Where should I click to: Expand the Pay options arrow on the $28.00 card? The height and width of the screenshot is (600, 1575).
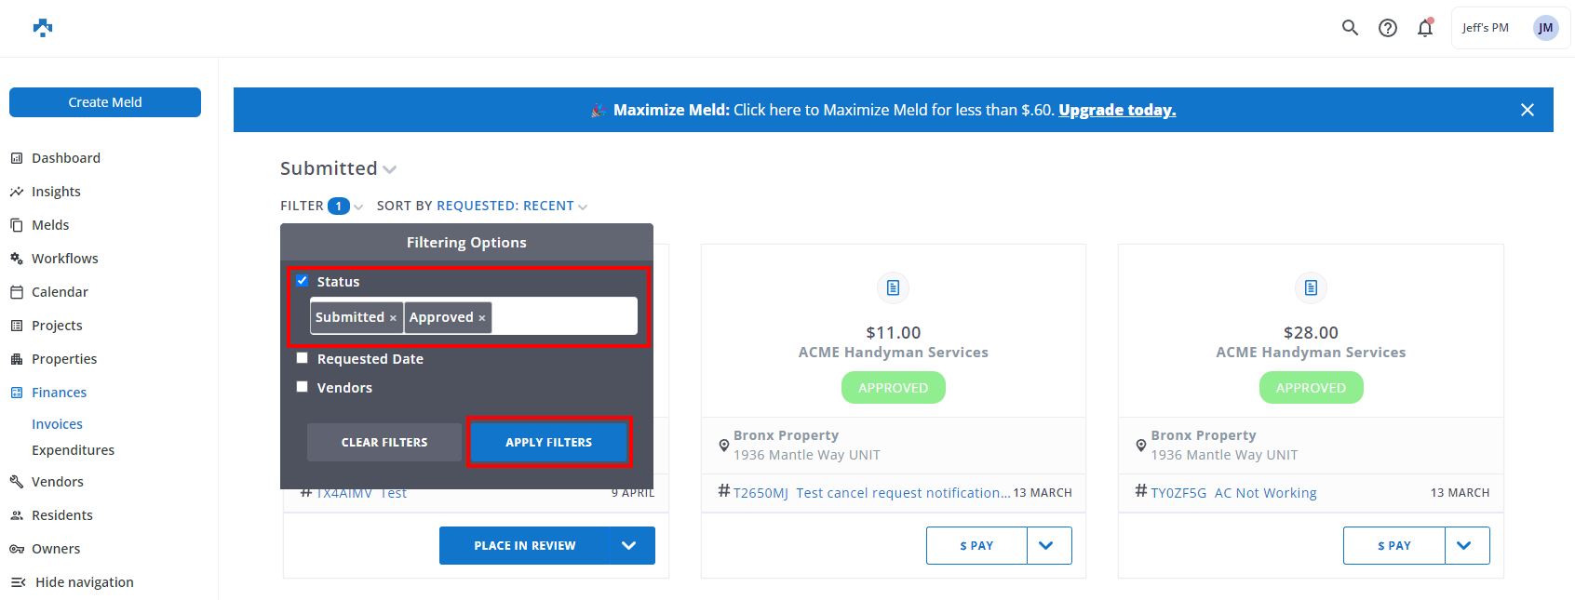click(1466, 546)
